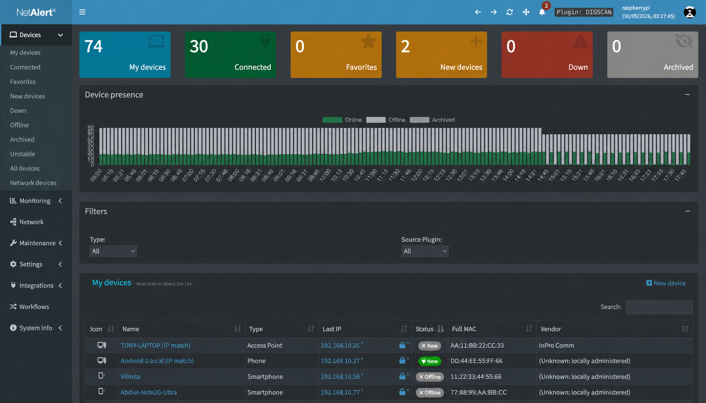
Task: Sort the table by Status column icon
Action: pyautogui.click(x=441, y=329)
